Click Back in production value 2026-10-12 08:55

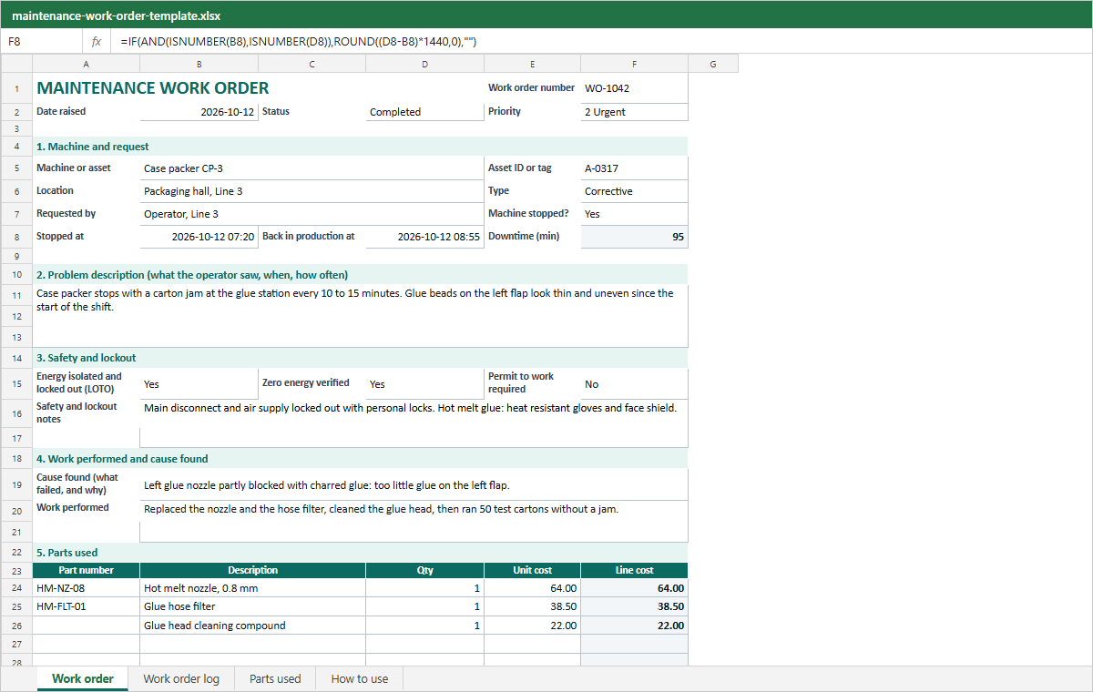coord(425,237)
